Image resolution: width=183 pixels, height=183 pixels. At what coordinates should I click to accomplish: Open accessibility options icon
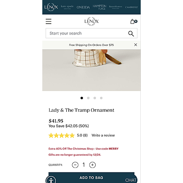pyautogui.click(x=51, y=180)
